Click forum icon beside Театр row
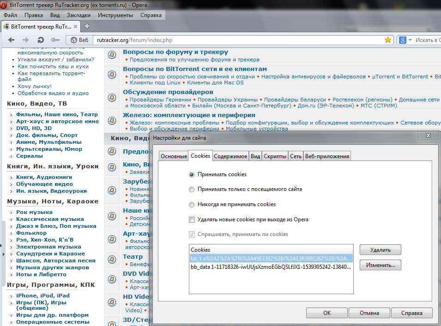441x326 pixels. point(112,259)
